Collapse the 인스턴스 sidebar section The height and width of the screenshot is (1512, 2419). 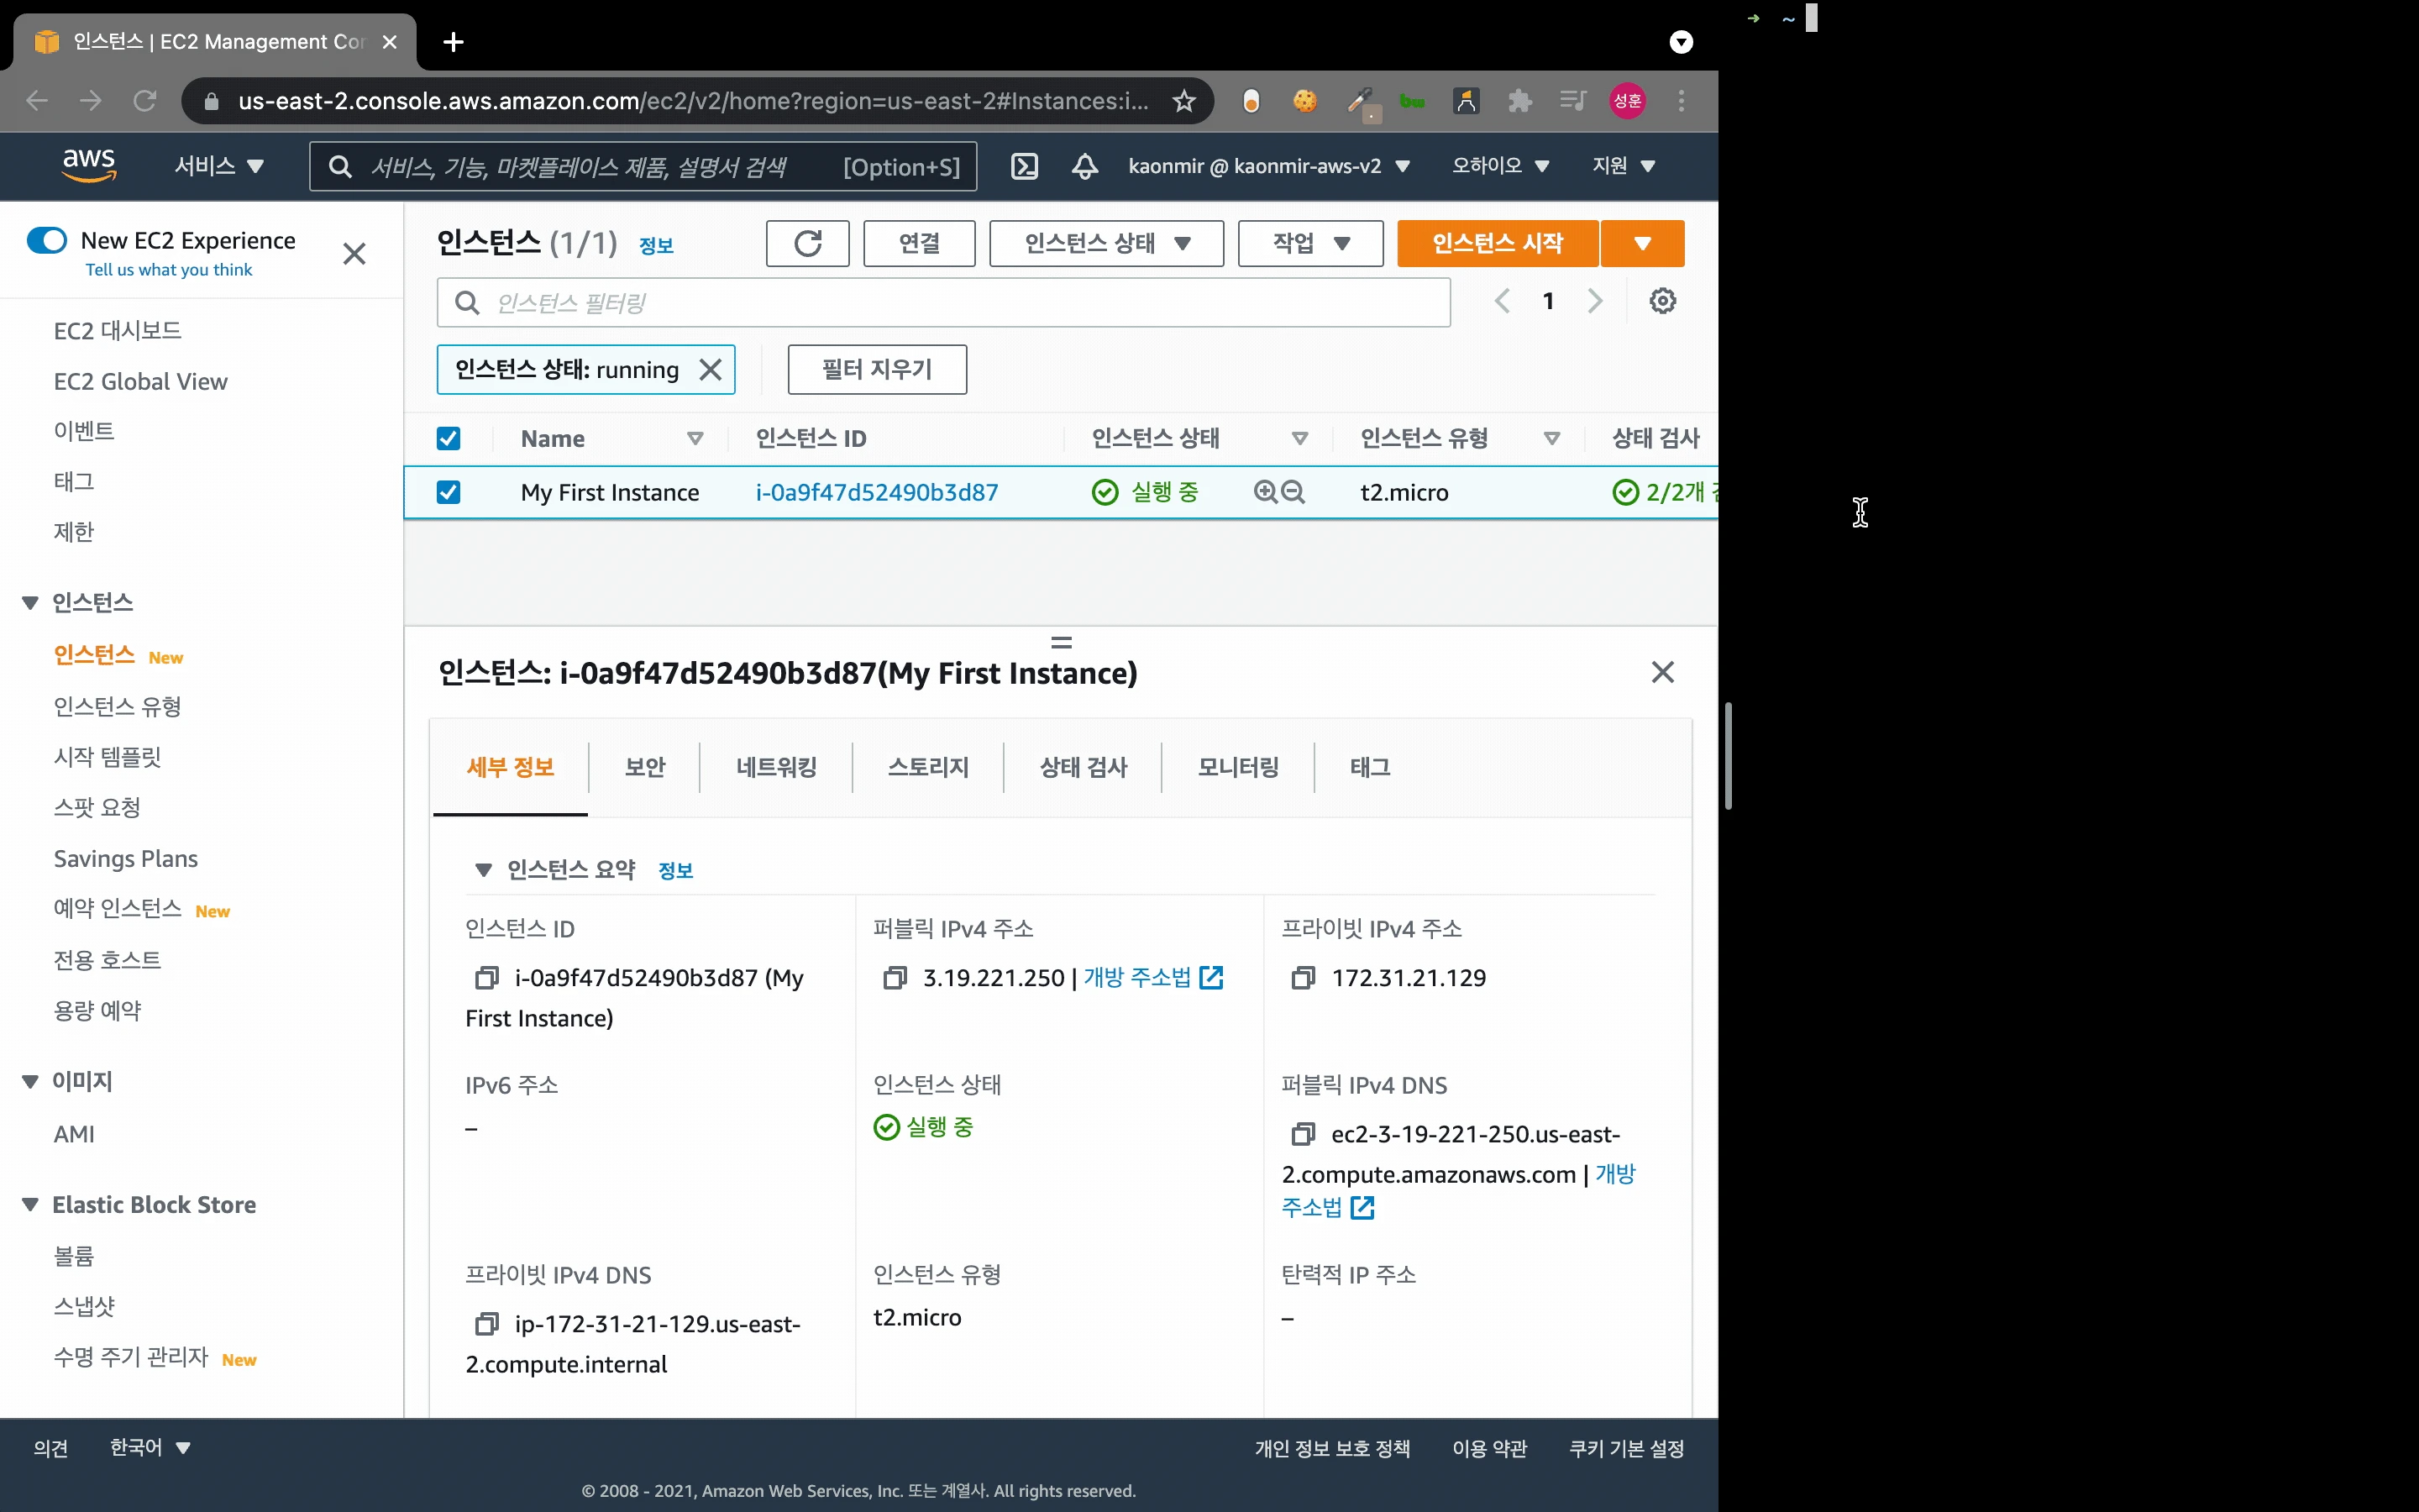(30, 603)
